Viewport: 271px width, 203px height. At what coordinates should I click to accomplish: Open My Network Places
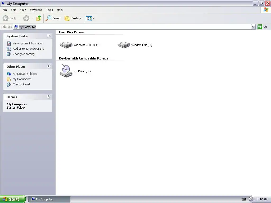pos(25,74)
